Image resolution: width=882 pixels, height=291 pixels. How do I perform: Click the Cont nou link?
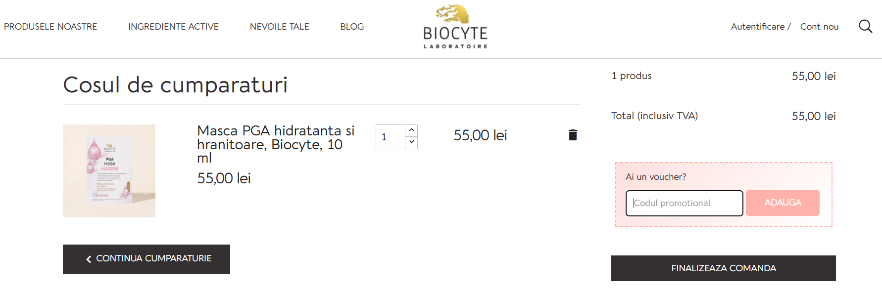point(819,26)
